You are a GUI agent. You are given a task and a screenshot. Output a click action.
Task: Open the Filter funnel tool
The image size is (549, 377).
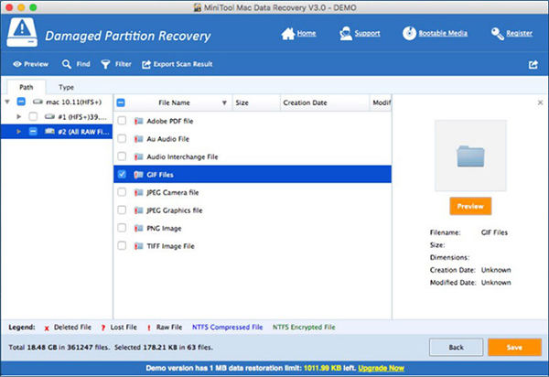[x=105, y=64]
